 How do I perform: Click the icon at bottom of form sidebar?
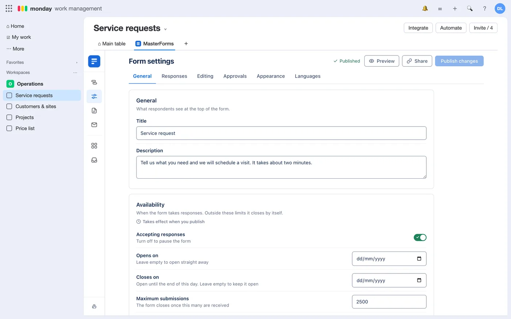click(x=94, y=307)
